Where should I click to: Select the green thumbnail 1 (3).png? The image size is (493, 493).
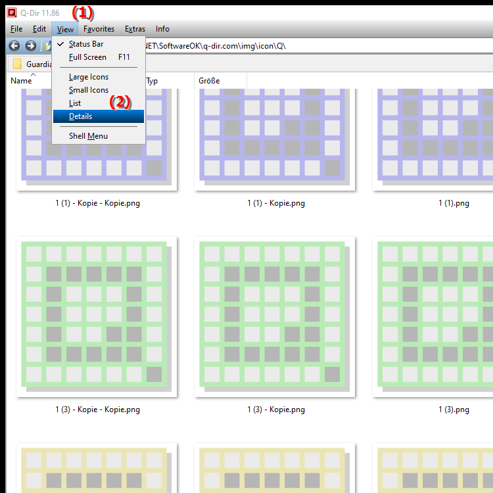pos(433,317)
